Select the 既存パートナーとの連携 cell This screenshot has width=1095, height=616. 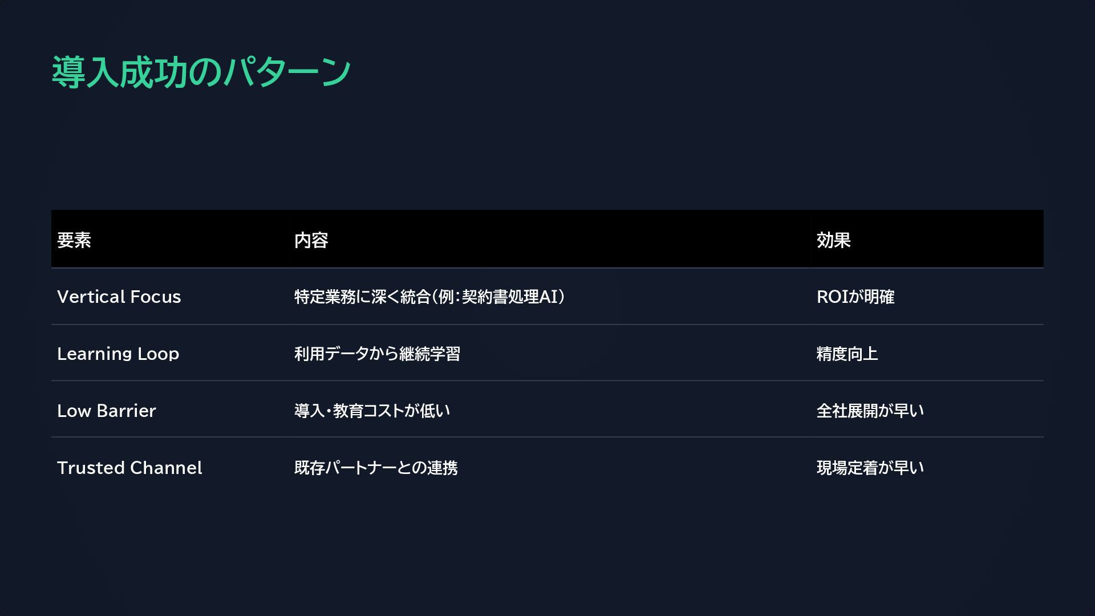pyautogui.click(x=376, y=468)
